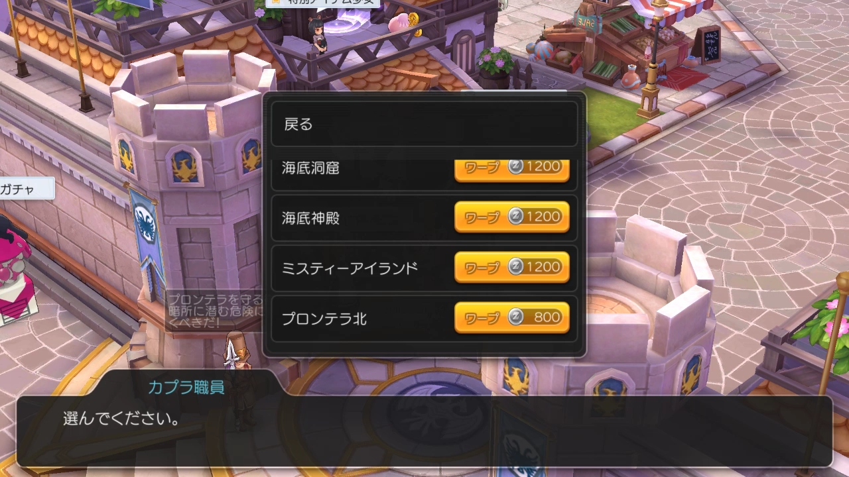
Task: Click the dark-haired NPC girl on balcony
Action: click(x=319, y=36)
